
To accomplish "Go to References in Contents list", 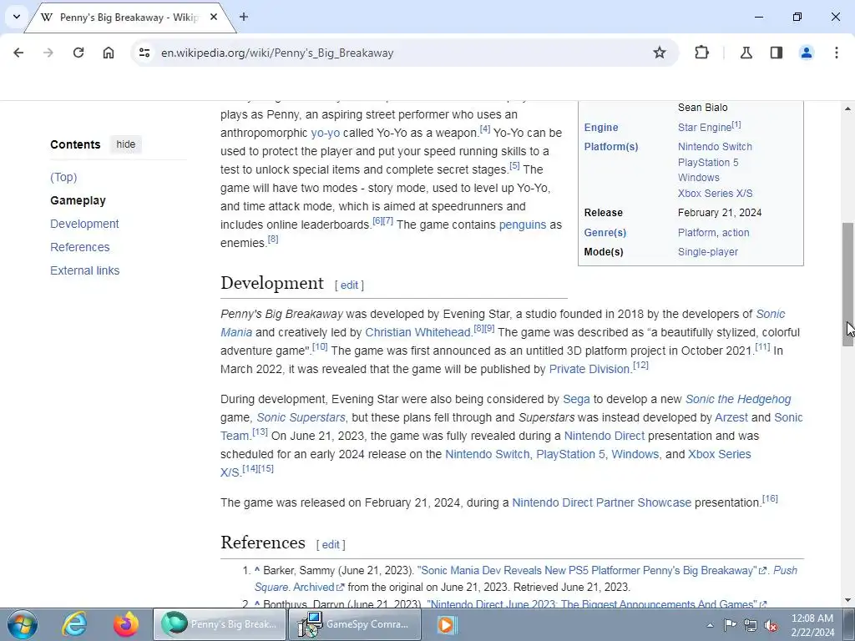I will [x=79, y=247].
